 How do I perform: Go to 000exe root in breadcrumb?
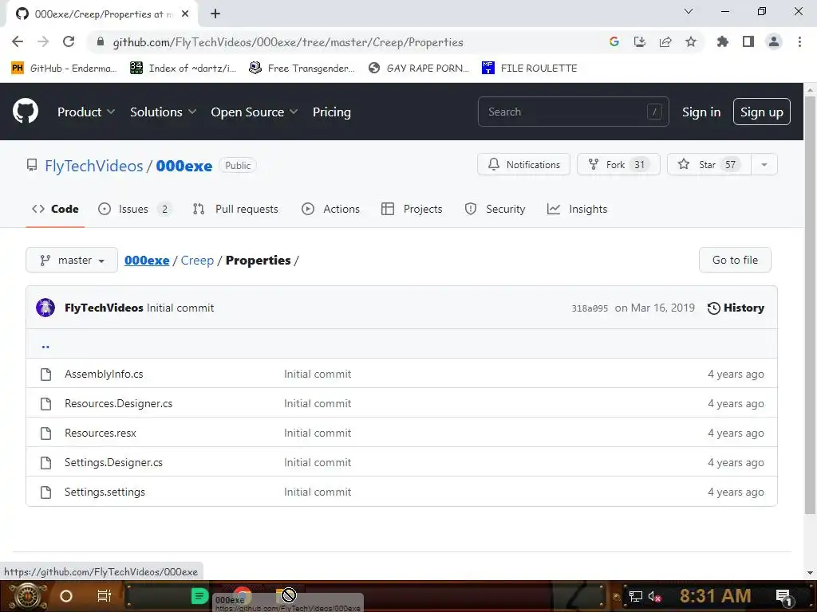(x=147, y=261)
